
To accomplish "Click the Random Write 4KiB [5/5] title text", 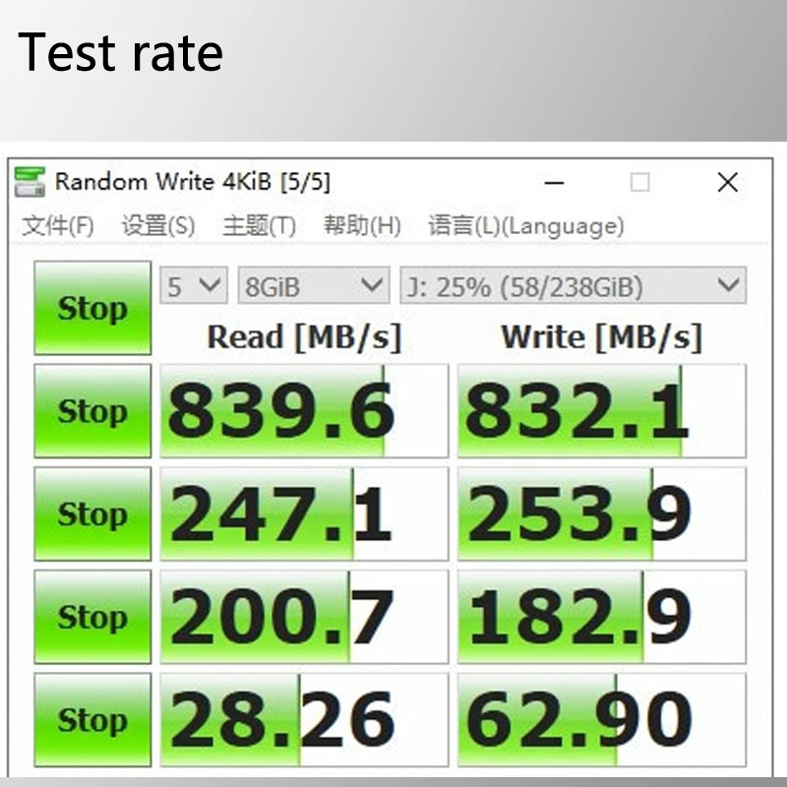I will click(x=193, y=182).
